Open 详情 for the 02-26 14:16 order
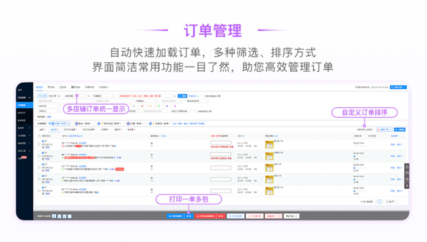The height and width of the screenshot is (242, 427). tap(392, 144)
